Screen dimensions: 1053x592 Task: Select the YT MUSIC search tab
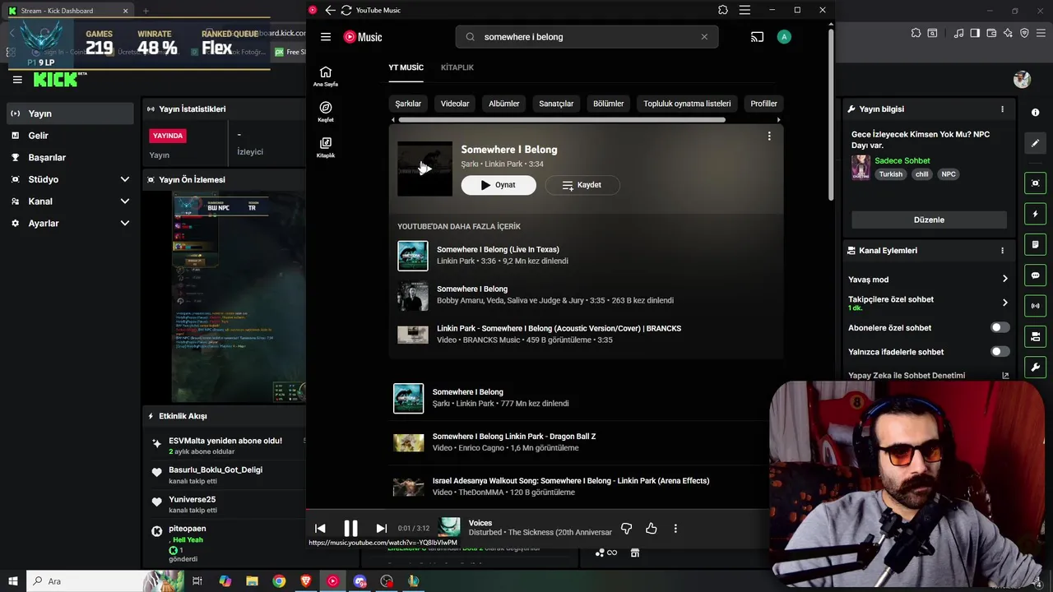406,67
